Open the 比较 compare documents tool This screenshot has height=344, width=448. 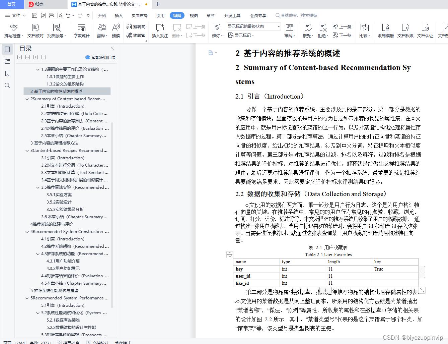tap(364, 31)
